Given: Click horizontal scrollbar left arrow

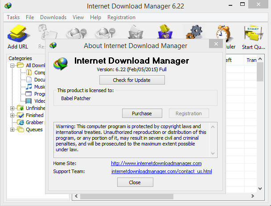Looking at the screenshot, I should point(76,196).
